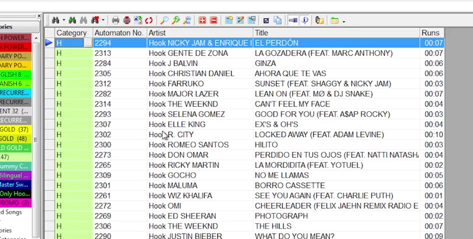Viewport: 473px width, 239px height.
Task: Select artist Hook DON OMAR
Action: pos(178,155)
